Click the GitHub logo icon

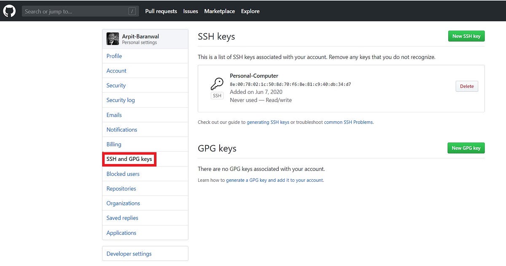[x=9, y=11]
